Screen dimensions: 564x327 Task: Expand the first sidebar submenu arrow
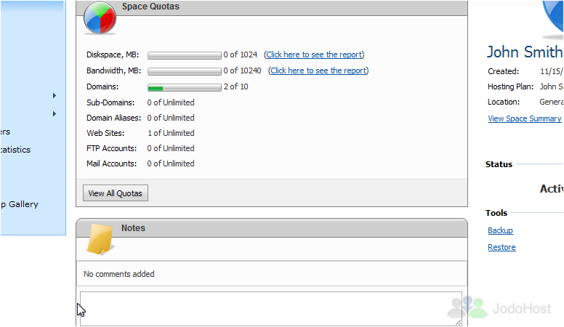coord(55,96)
